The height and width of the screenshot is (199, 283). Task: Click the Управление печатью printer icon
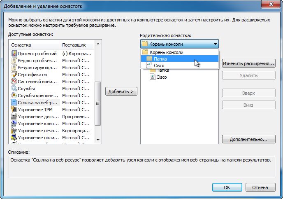(x=14, y=131)
